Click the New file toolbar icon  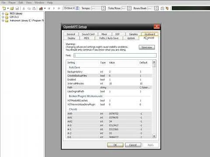coord(4,8)
